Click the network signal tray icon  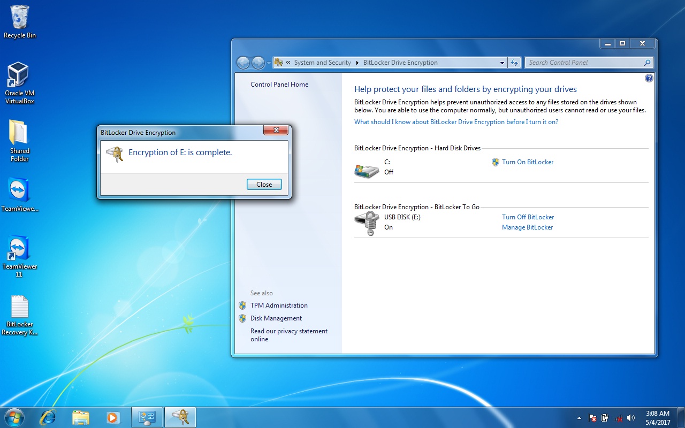point(618,418)
